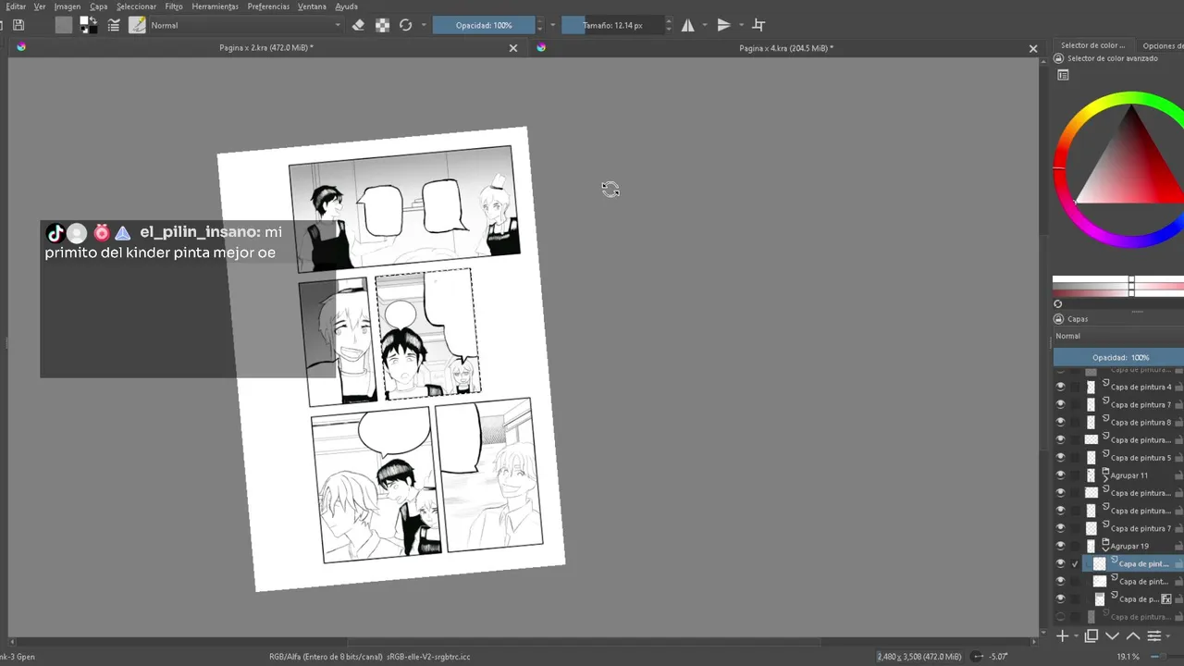Select the Agrupar 11 layer row
The image size is (1184, 666).
coord(1128,475)
